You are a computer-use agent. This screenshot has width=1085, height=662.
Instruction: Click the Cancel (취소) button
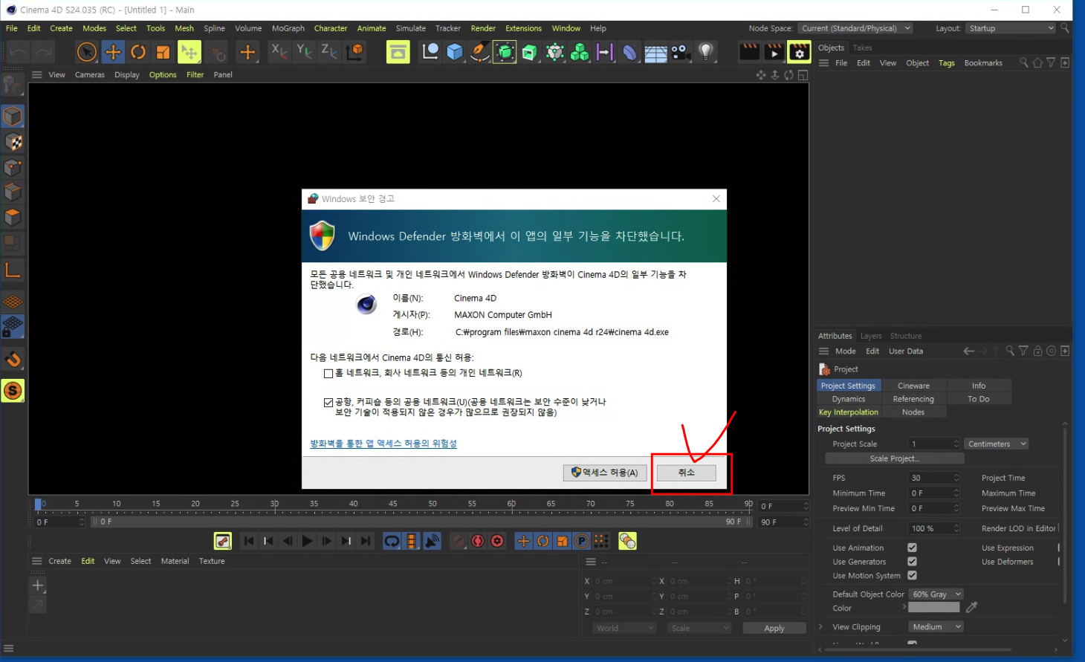pyautogui.click(x=687, y=473)
